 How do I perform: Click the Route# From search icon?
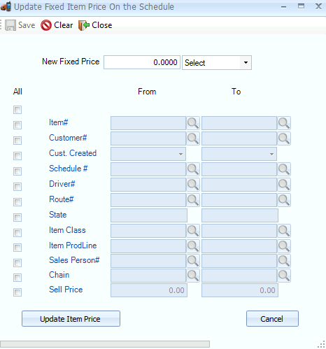coord(193,200)
